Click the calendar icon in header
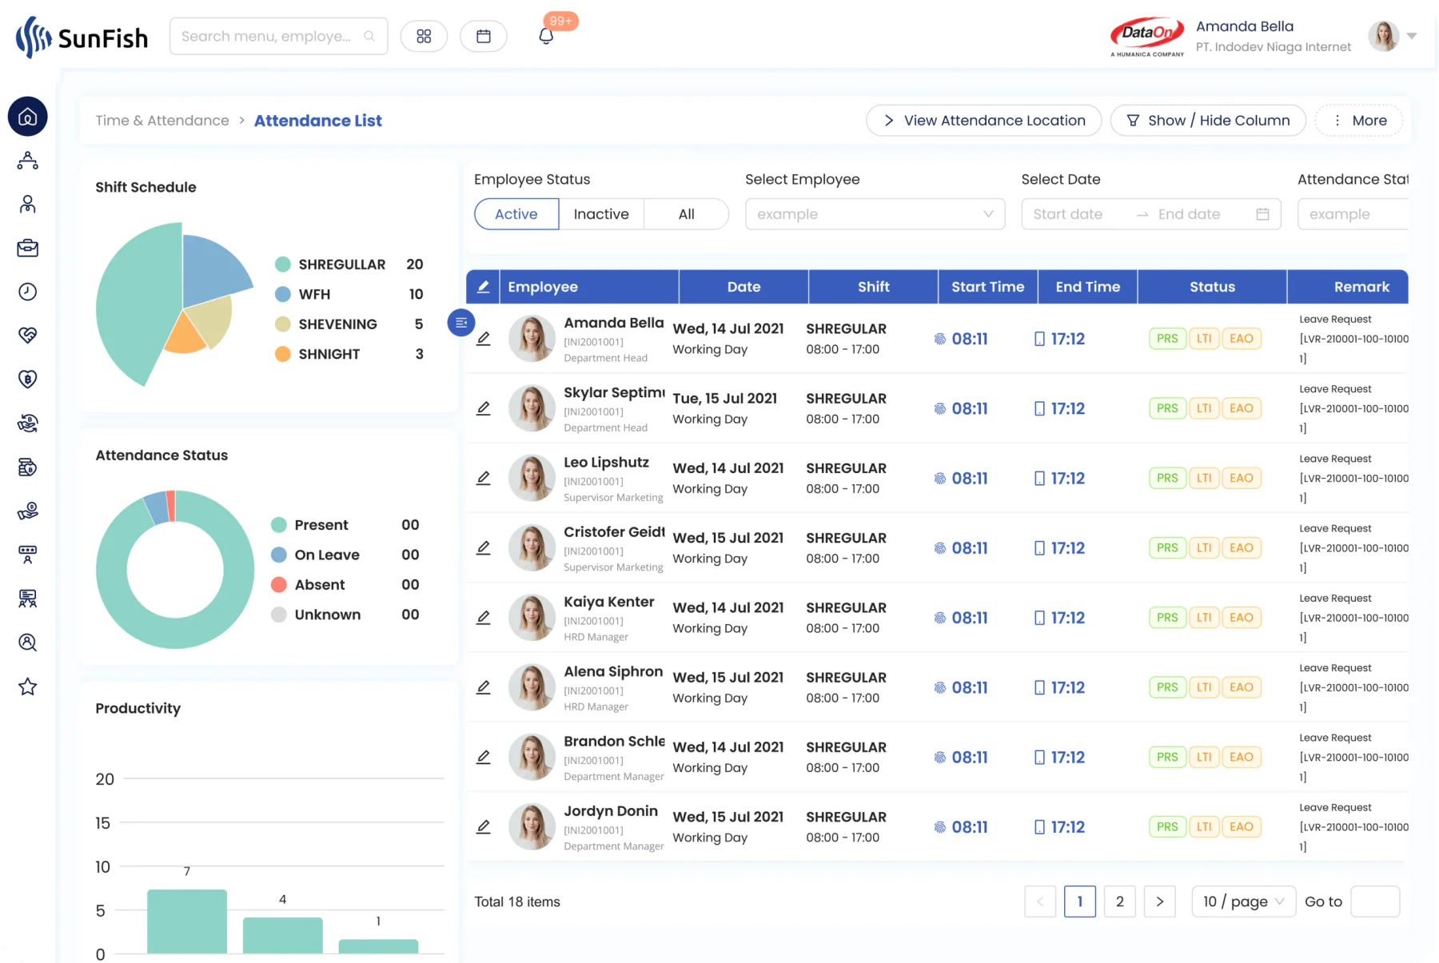Viewport: 1439px width, 963px height. click(484, 36)
